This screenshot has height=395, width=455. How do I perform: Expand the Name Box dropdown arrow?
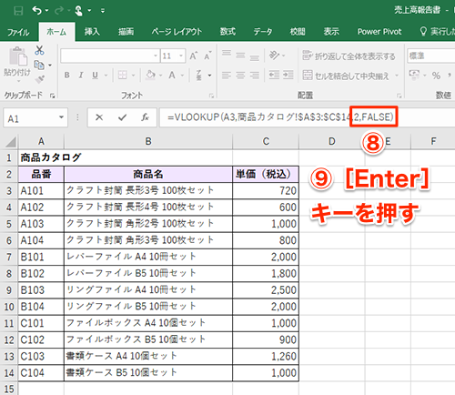(x=61, y=117)
